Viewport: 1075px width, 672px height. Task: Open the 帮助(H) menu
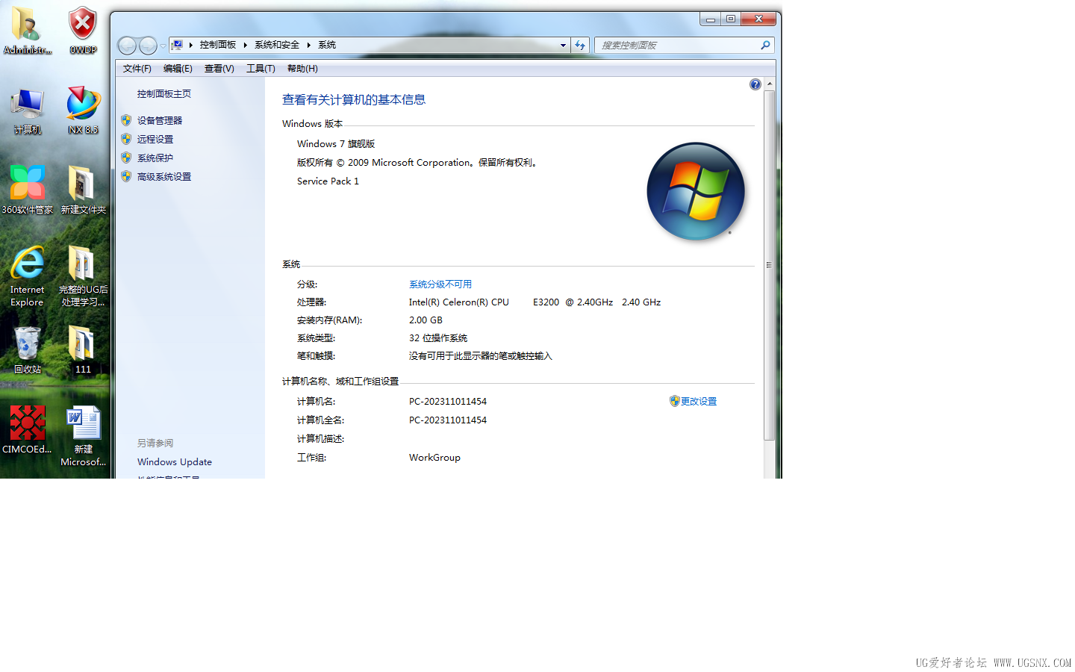coord(302,69)
